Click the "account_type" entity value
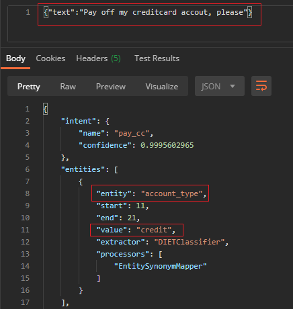This screenshot has width=293, height=309. click(171, 193)
